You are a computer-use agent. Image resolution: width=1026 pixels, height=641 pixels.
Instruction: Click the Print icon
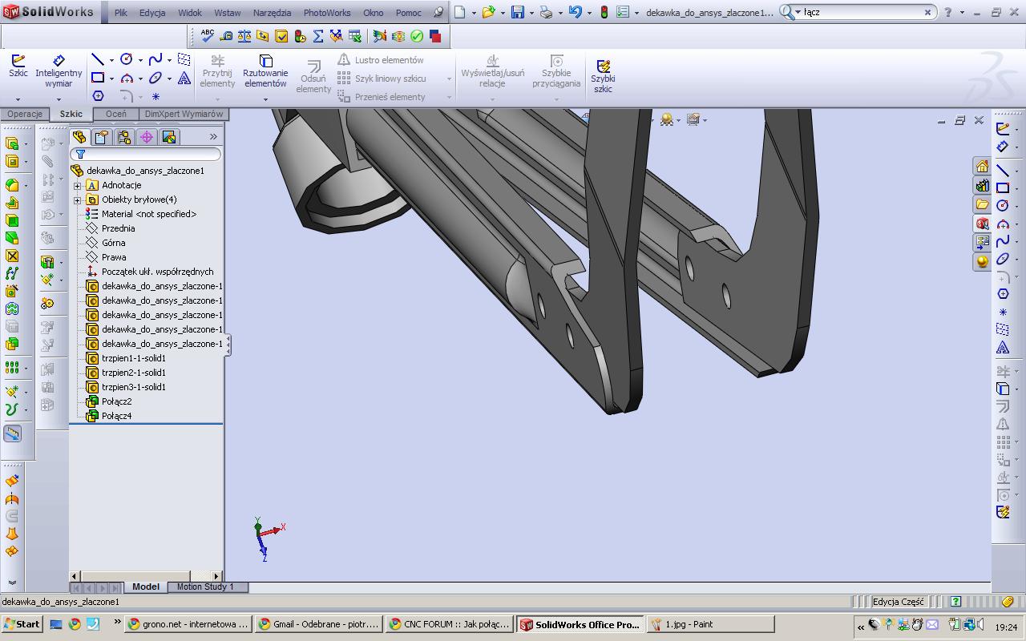[546, 12]
